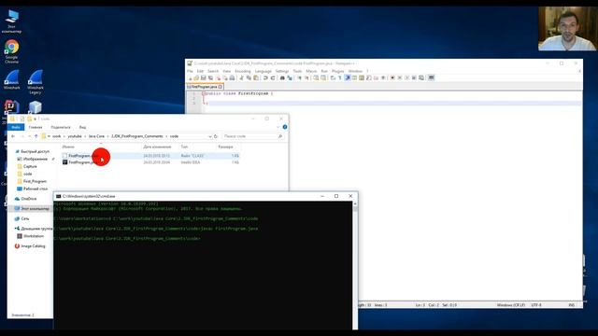The width and height of the screenshot is (598, 336).
Task: Save the file via Notepad++ toolbar icon
Action: coord(204,77)
